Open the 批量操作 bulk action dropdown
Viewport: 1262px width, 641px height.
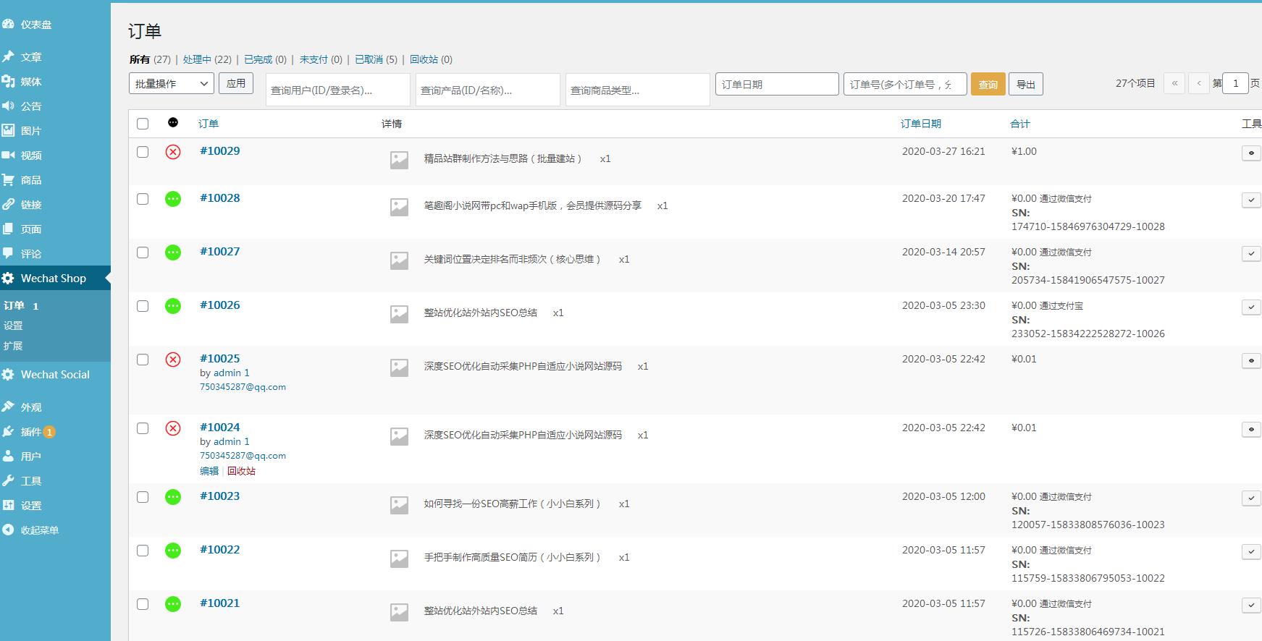(172, 83)
